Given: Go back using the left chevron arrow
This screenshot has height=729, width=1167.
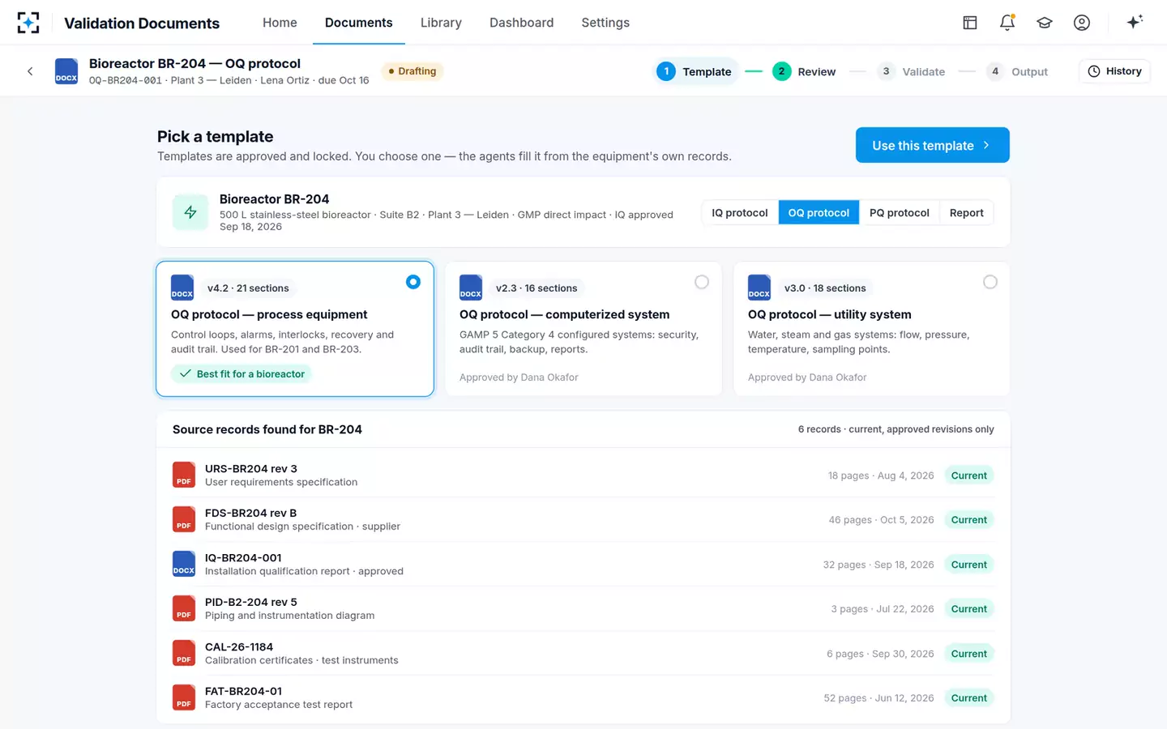Looking at the screenshot, I should [30, 71].
